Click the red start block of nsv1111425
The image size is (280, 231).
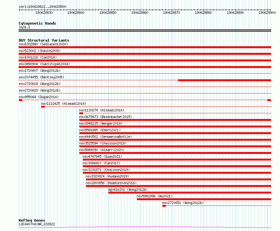43,107
